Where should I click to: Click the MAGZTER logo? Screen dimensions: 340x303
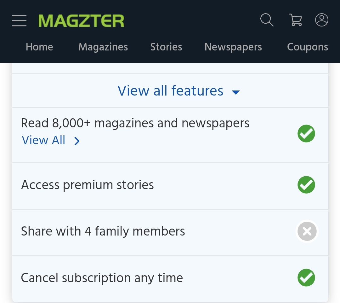[x=81, y=21]
